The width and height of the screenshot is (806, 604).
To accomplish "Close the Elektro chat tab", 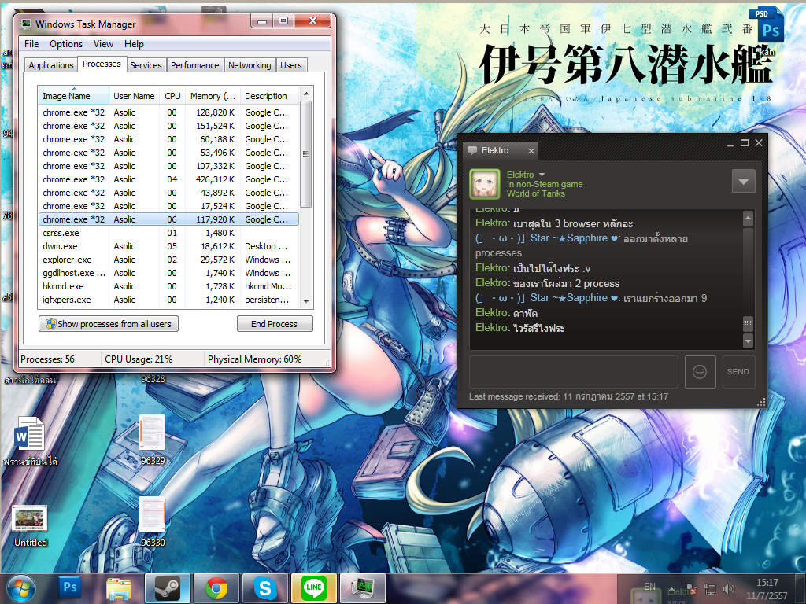I will tap(531, 150).
